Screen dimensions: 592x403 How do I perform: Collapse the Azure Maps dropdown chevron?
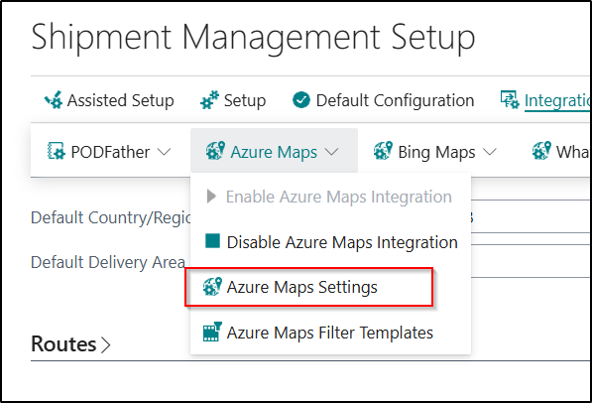[x=331, y=152]
